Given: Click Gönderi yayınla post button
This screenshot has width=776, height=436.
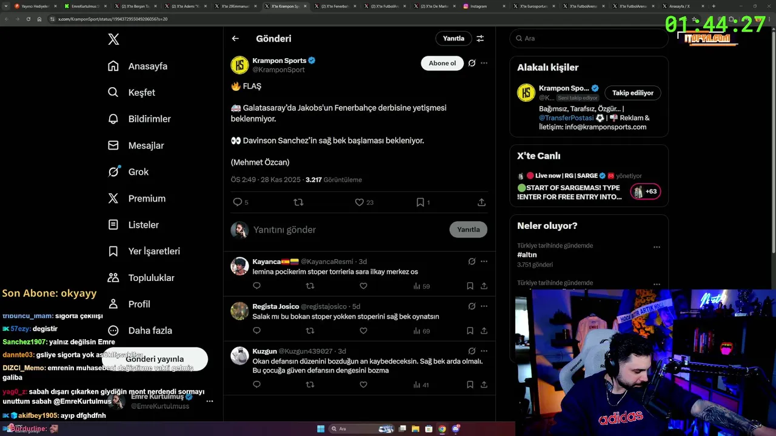Looking at the screenshot, I should coord(155,359).
